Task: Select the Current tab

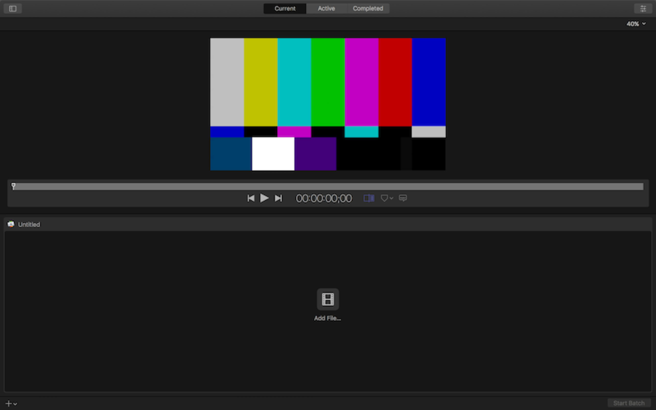Action: coord(285,9)
